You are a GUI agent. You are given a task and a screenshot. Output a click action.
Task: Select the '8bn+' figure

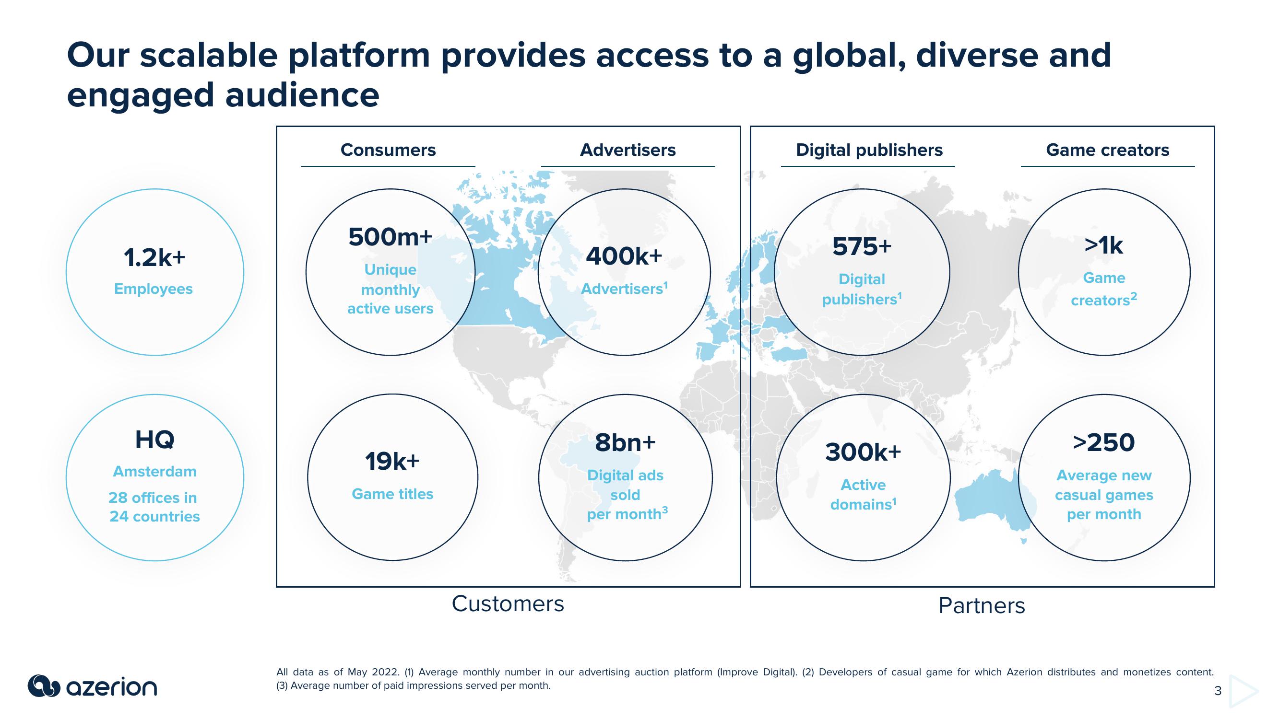pyautogui.click(x=625, y=442)
